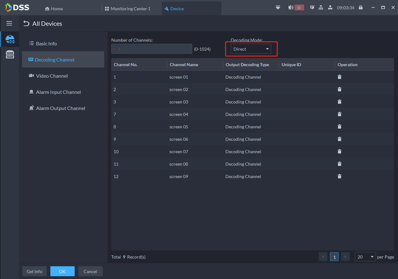Image resolution: width=398 pixels, height=279 pixels.
Task: Select the screen 07 channel name
Action: pyautogui.click(x=179, y=152)
